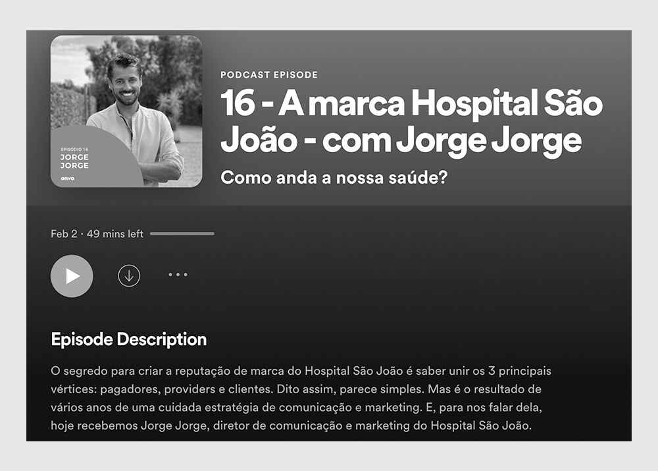
Task: Click description line starting 'hoje recebemos Jorge Jorge'
Action: click(291, 426)
